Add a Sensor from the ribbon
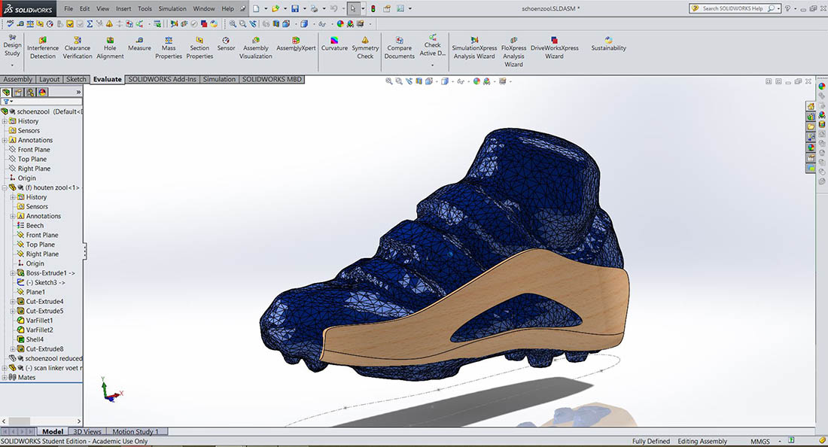 pos(226,44)
